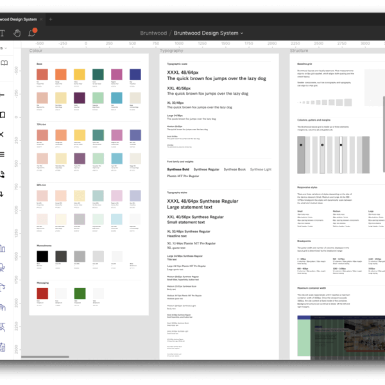Viewport: 385px width, 385px height.
Task: Close the Bruntwood Design System tab
Action: [40, 19]
